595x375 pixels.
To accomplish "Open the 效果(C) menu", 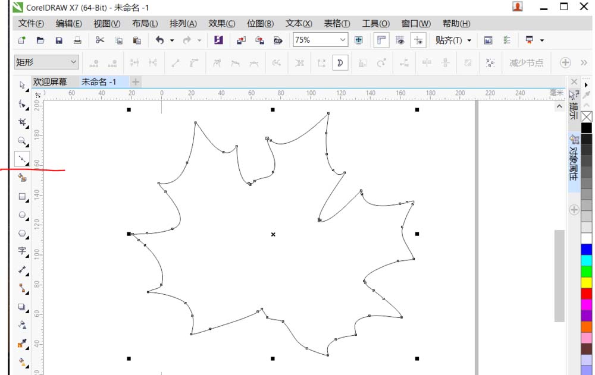I will point(221,24).
